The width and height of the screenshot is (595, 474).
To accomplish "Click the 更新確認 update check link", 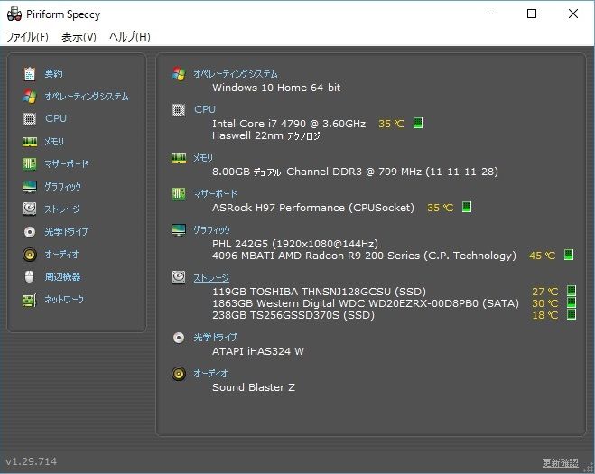I will pos(561,462).
